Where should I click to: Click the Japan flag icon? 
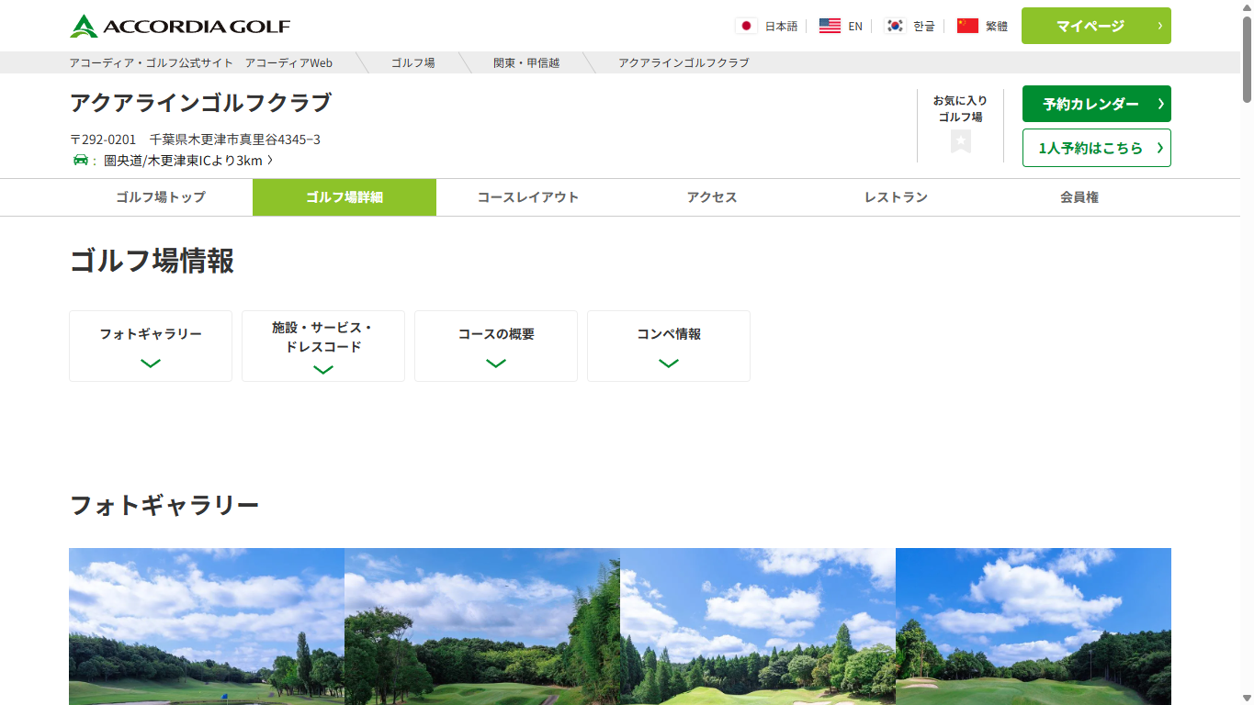coord(746,26)
